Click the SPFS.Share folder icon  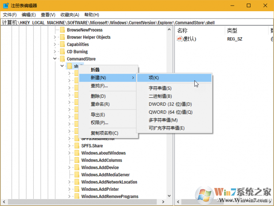(x=76, y=146)
